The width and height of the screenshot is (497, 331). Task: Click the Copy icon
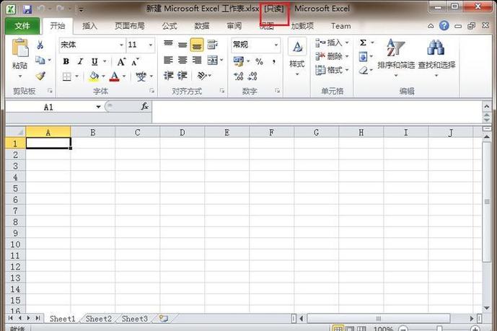coord(40,60)
